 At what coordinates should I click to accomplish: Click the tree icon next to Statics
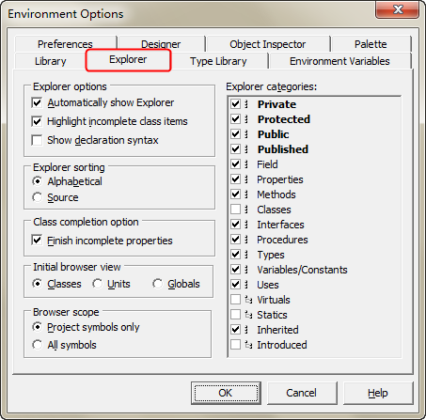248,315
